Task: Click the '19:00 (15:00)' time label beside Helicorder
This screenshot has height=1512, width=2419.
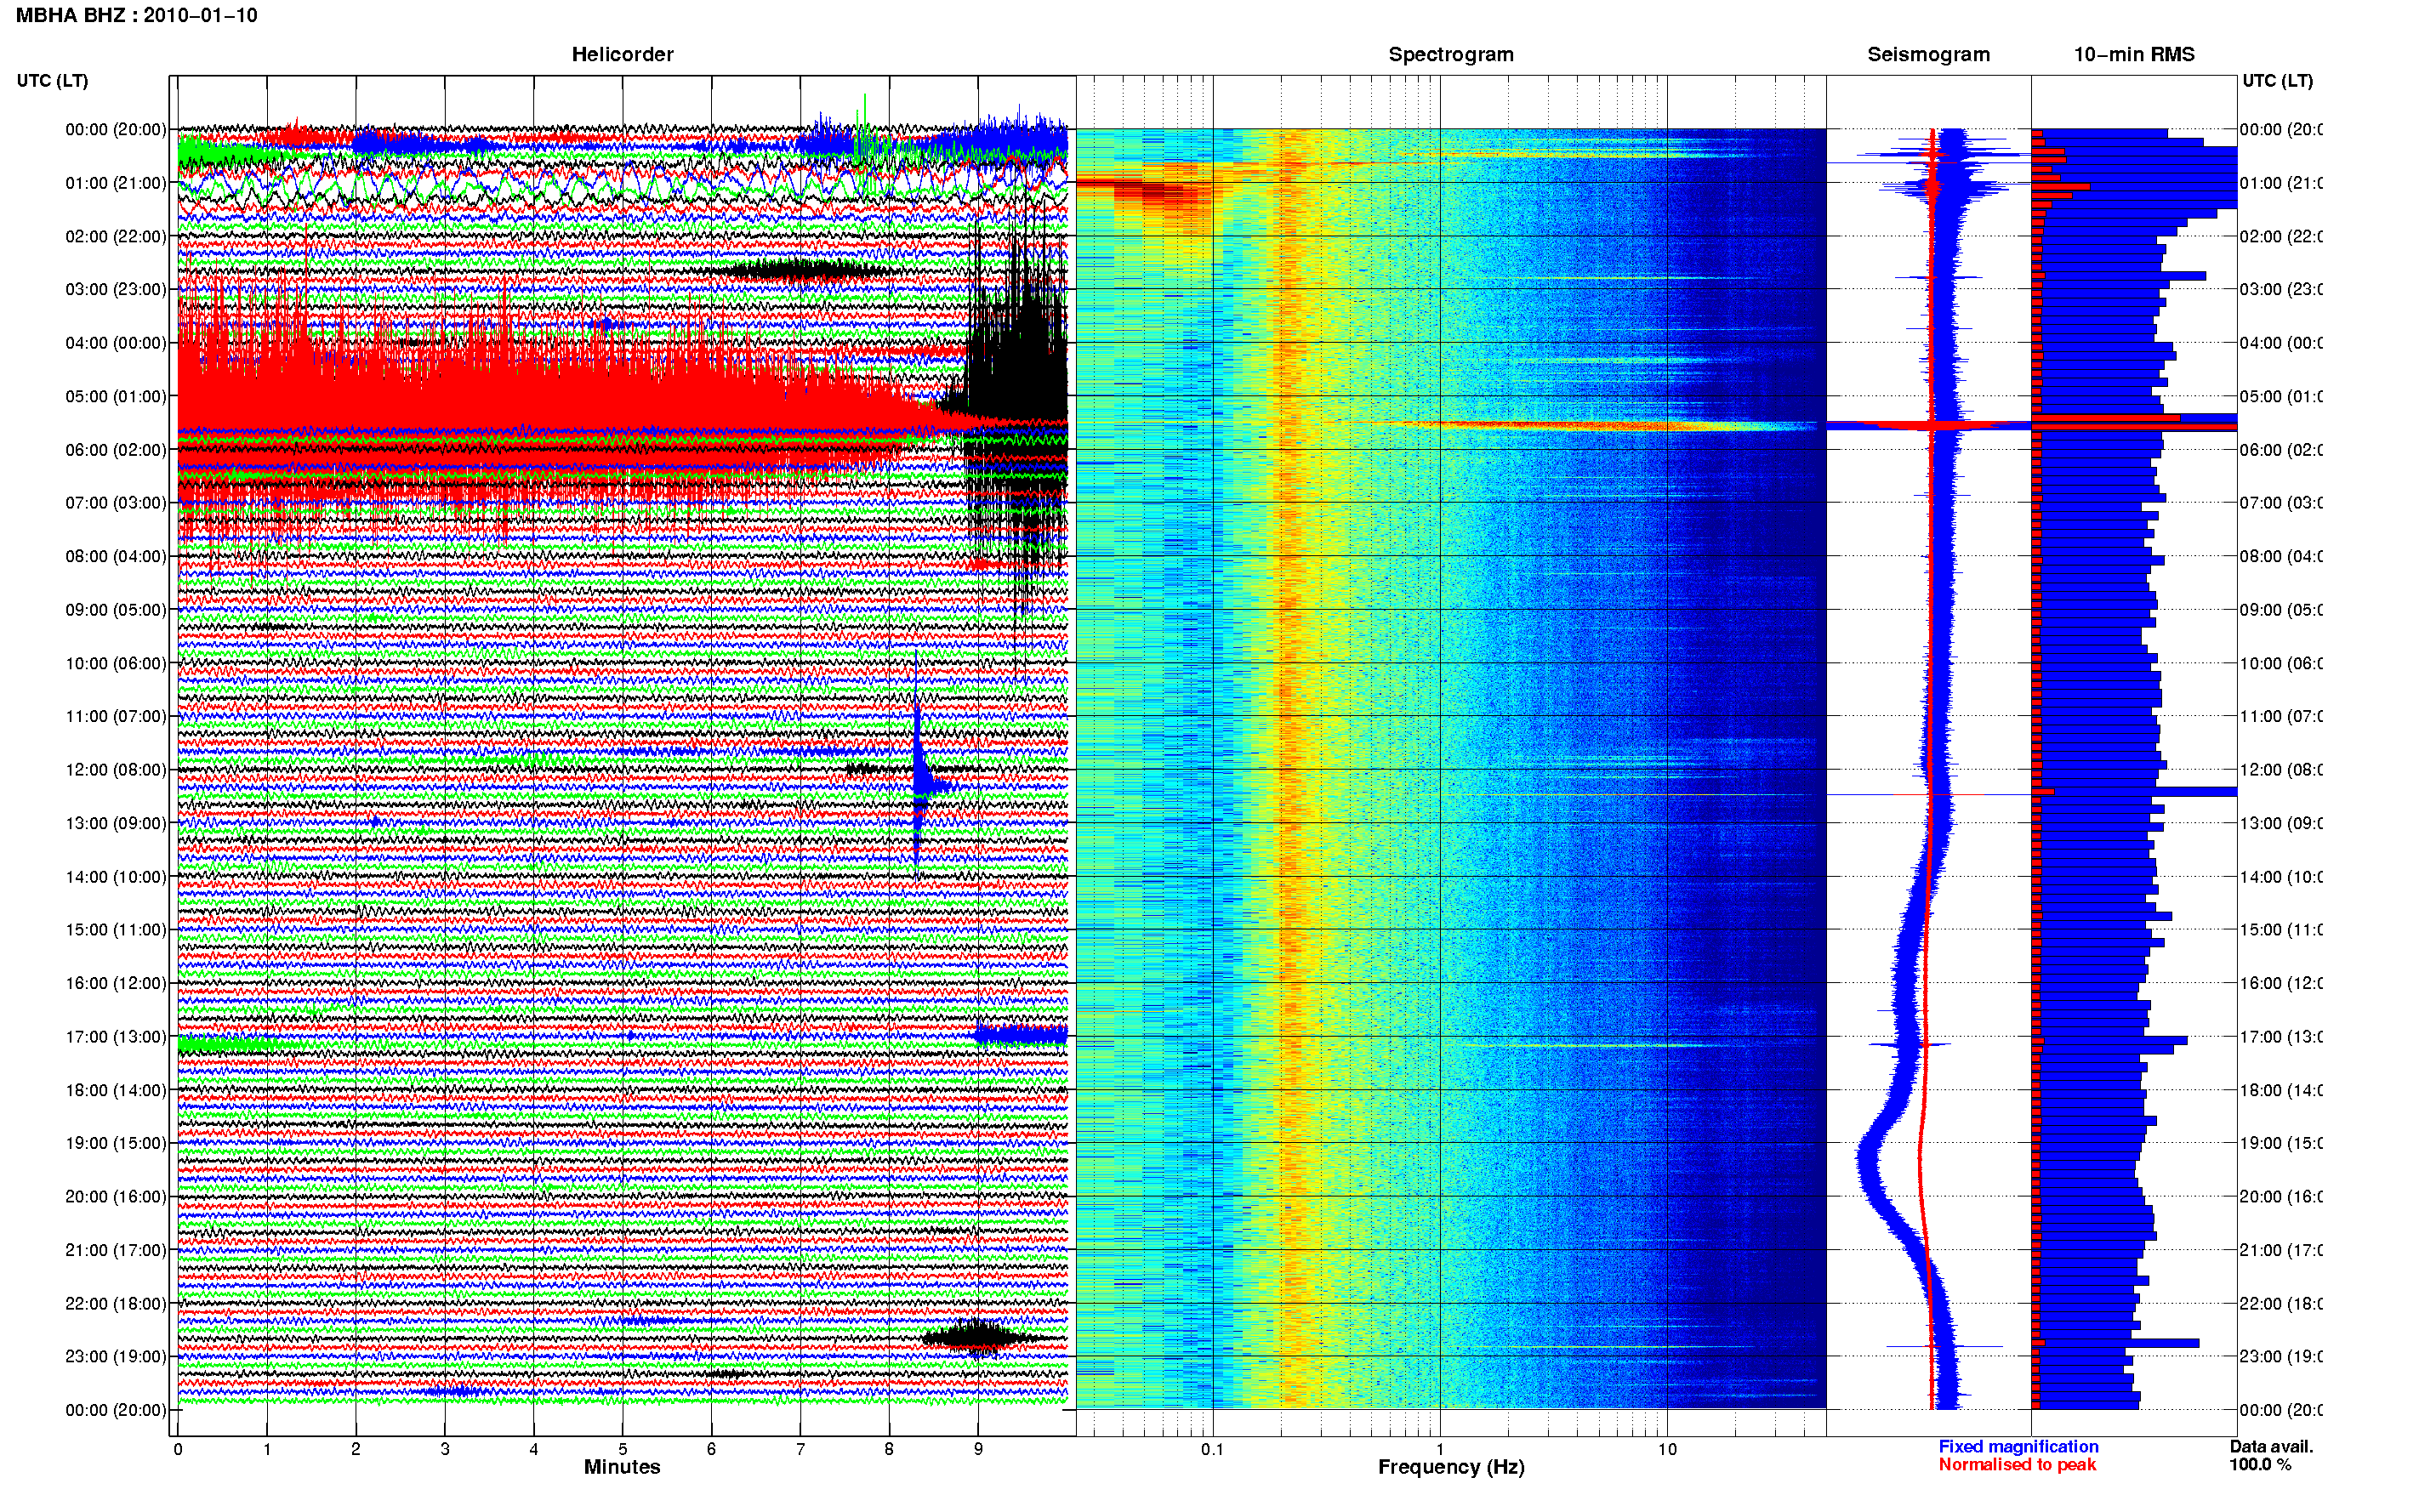Action: click(x=116, y=1143)
